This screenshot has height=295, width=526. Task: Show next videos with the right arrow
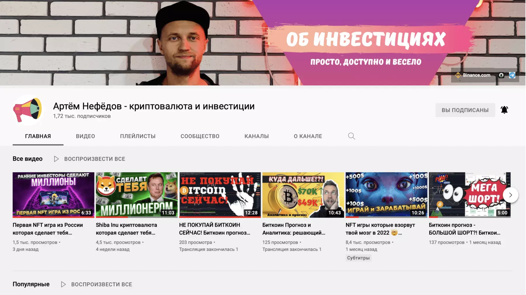pyautogui.click(x=511, y=195)
